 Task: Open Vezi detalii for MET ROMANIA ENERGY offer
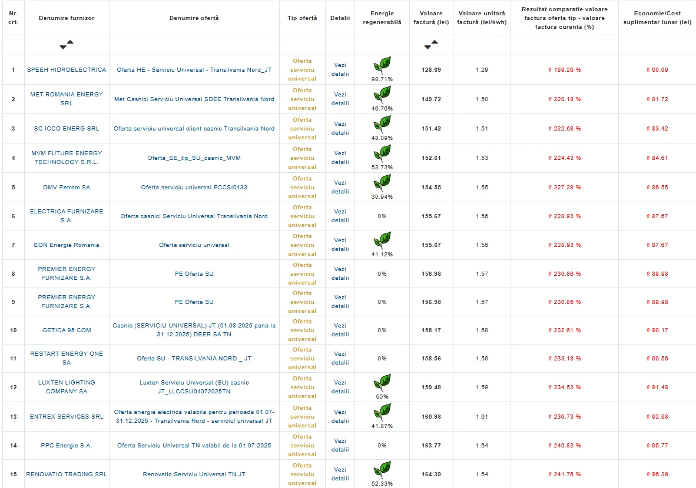pyautogui.click(x=340, y=99)
